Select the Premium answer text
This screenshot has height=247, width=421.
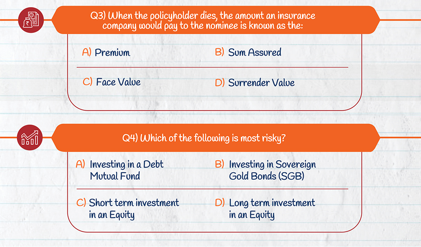(x=112, y=53)
